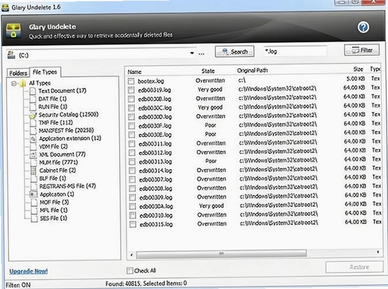Tick the checkbox for bootex.log
Viewport: 388px width, 289px height.
tap(131, 81)
